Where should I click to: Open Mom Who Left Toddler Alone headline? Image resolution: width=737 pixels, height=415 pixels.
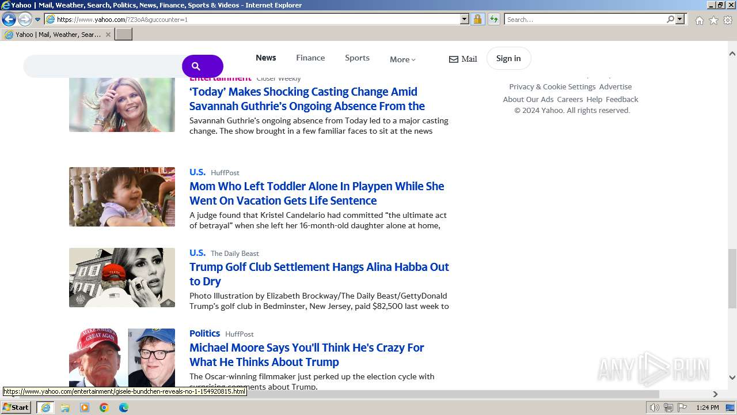317,193
